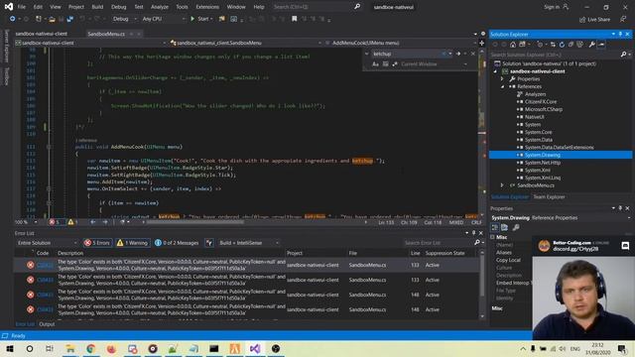Toggle Match whole word in find box
635x357 pixels.
click(x=385, y=63)
